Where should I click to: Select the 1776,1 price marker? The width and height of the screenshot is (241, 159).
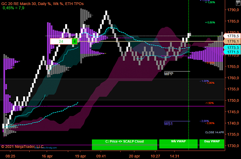point(232,41)
